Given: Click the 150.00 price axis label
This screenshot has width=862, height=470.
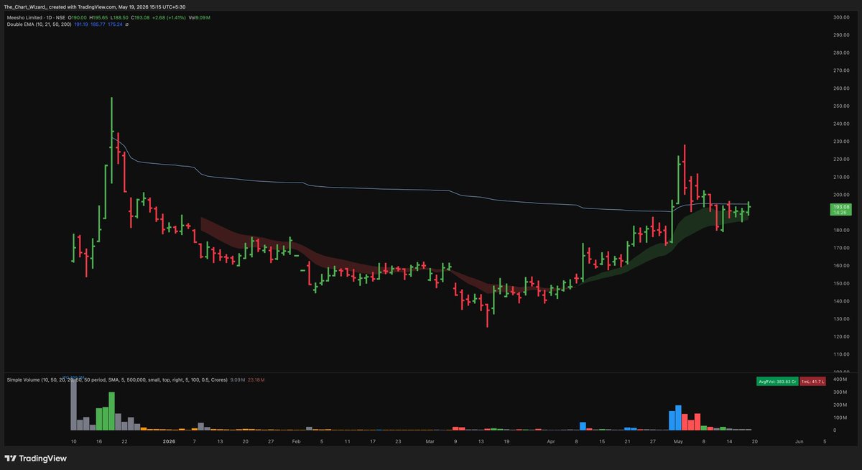Looking at the screenshot, I should (841, 283).
